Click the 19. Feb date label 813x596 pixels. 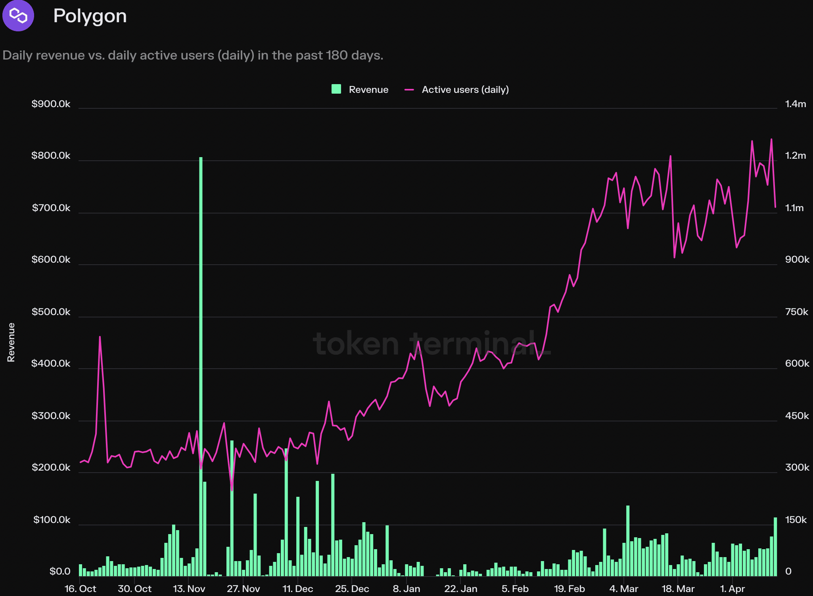pyautogui.click(x=569, y=589)
